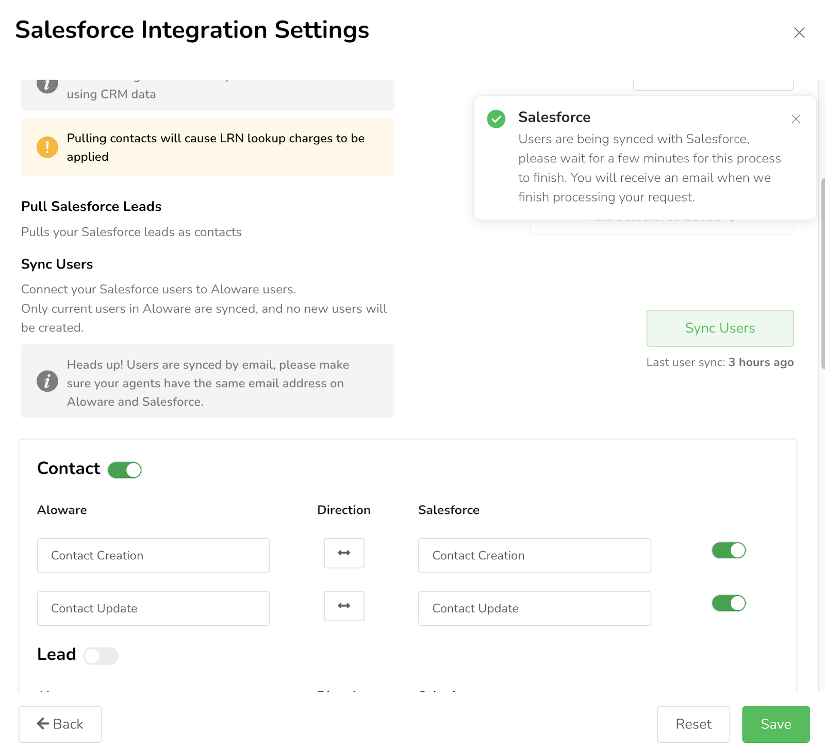Screen dimensions: 825x749
Task: Click the Sync Users heading
Action: click(x=57, y=264)
